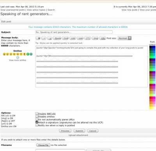The image size is (156, 151).
Task: Open the Font size dropdown
Action: point(124,38)
